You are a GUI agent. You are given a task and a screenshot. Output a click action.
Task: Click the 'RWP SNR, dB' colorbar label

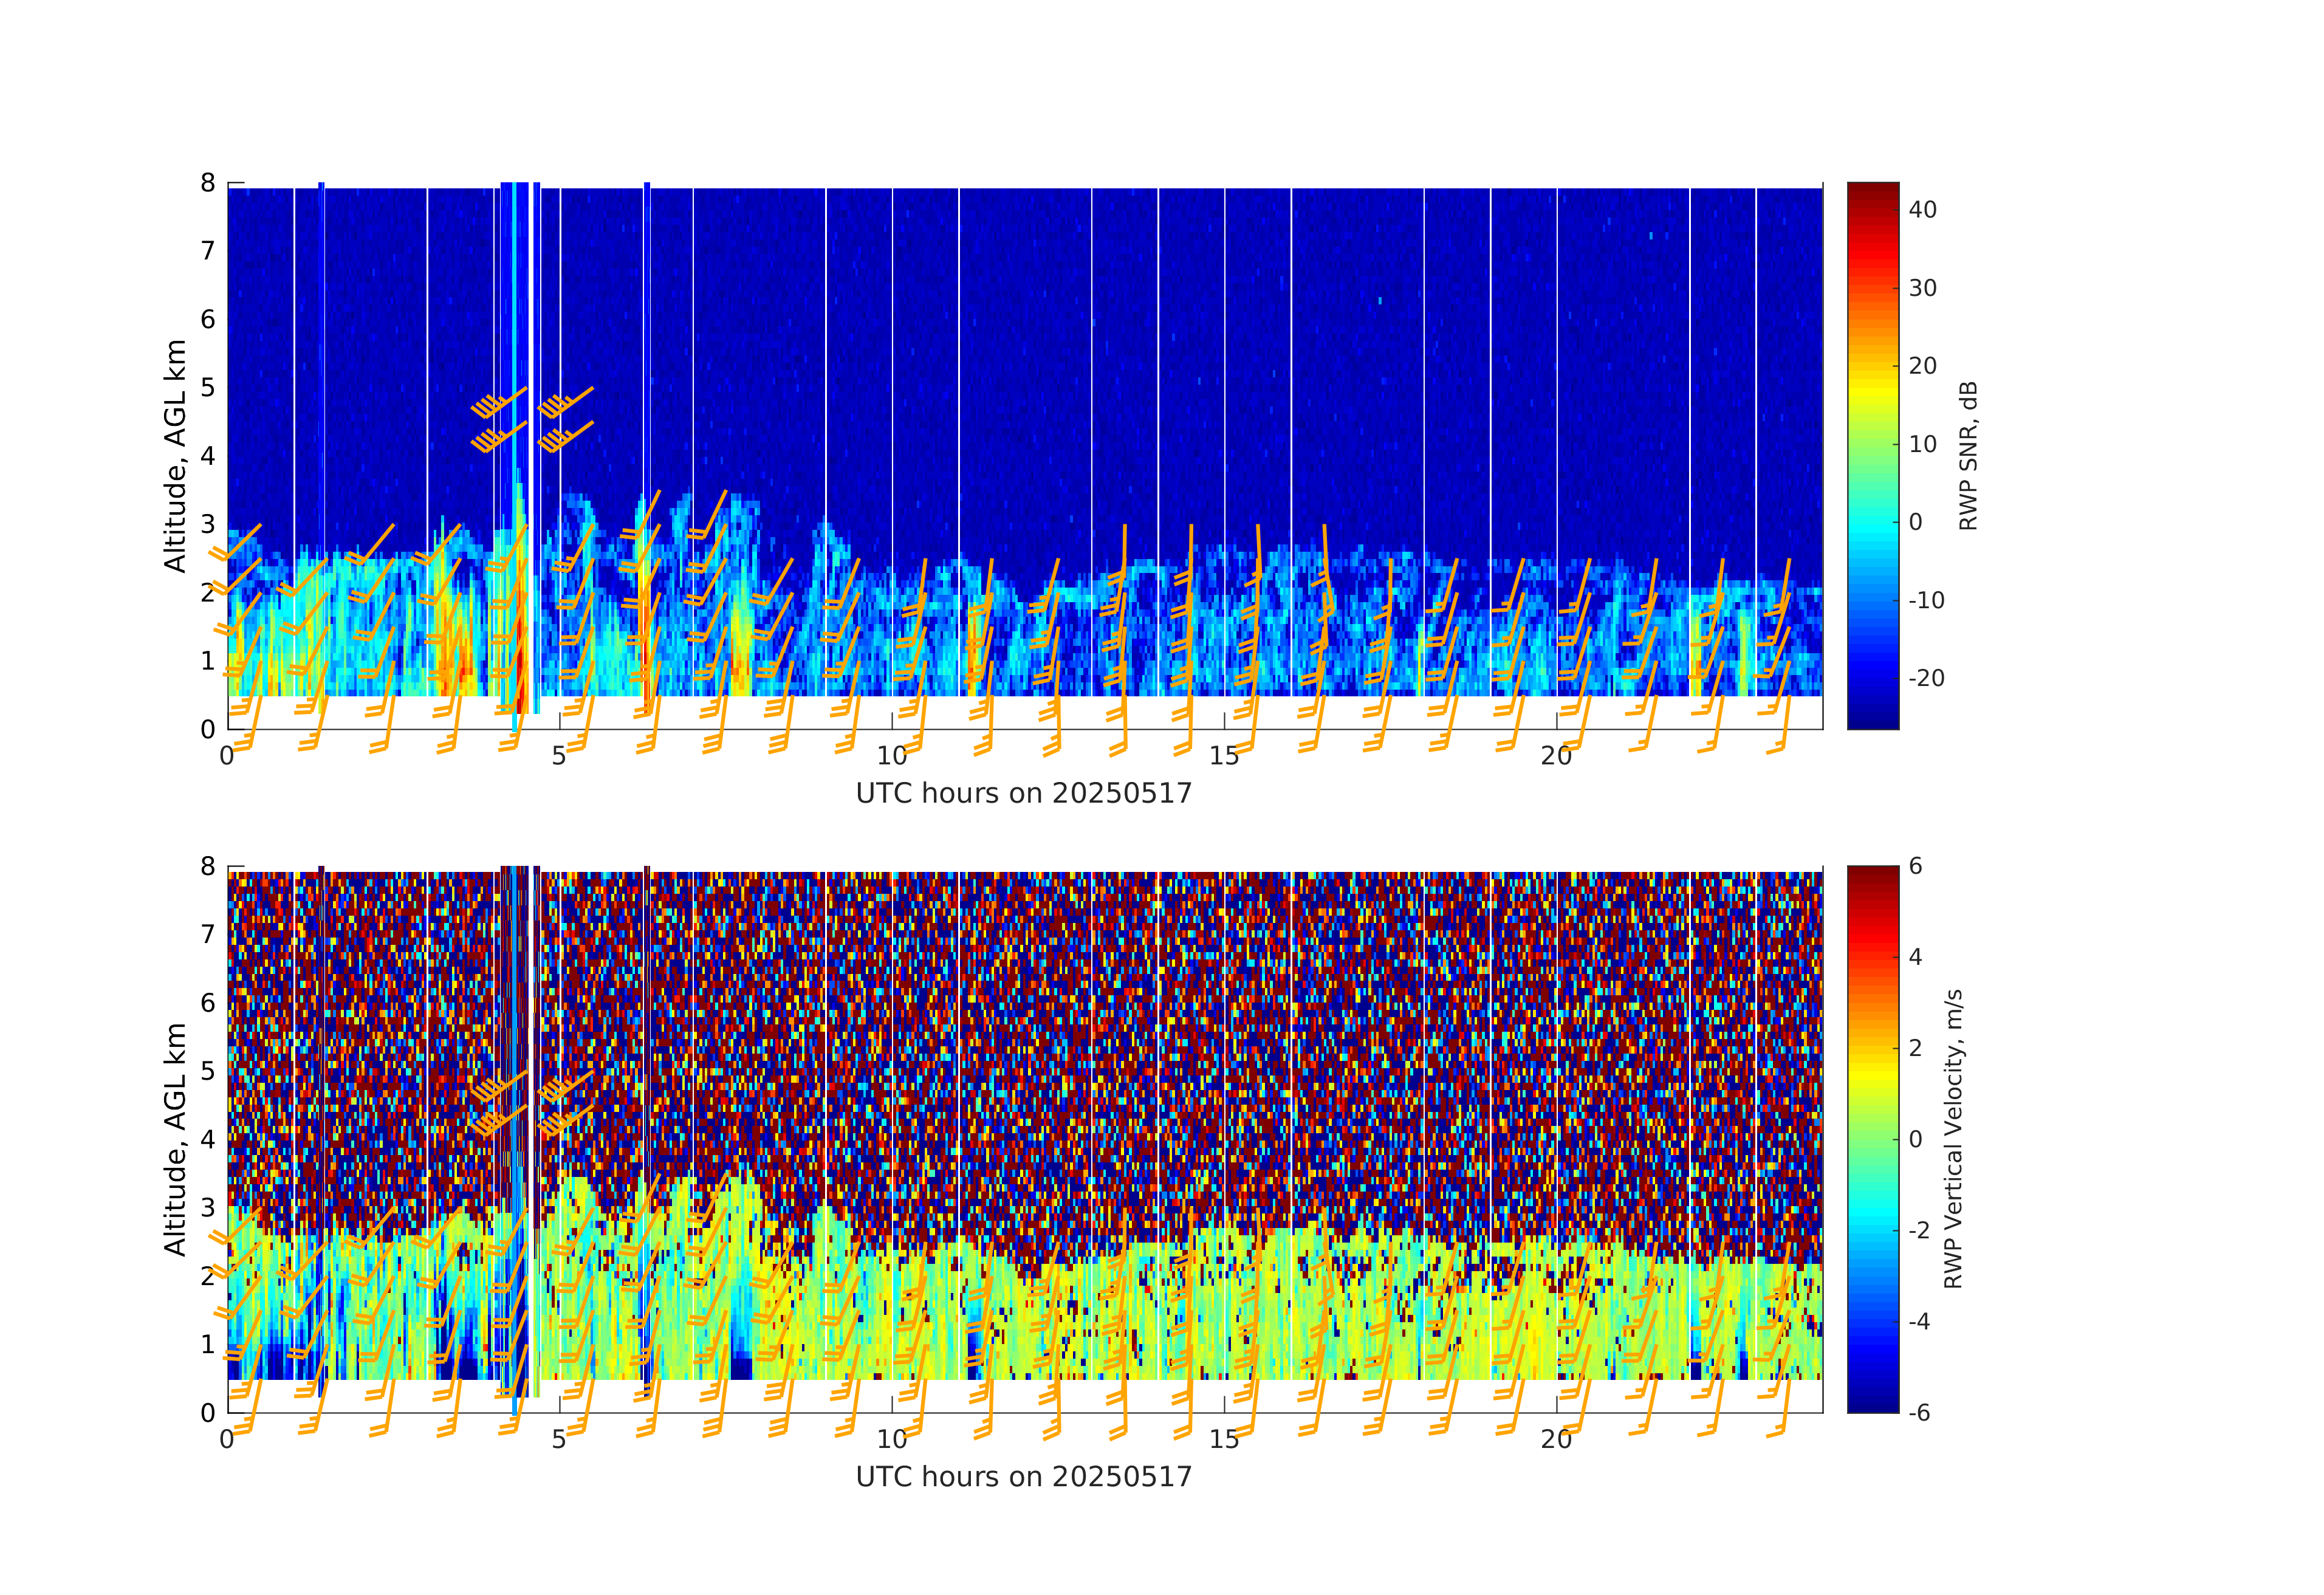tap(1968, 456)
